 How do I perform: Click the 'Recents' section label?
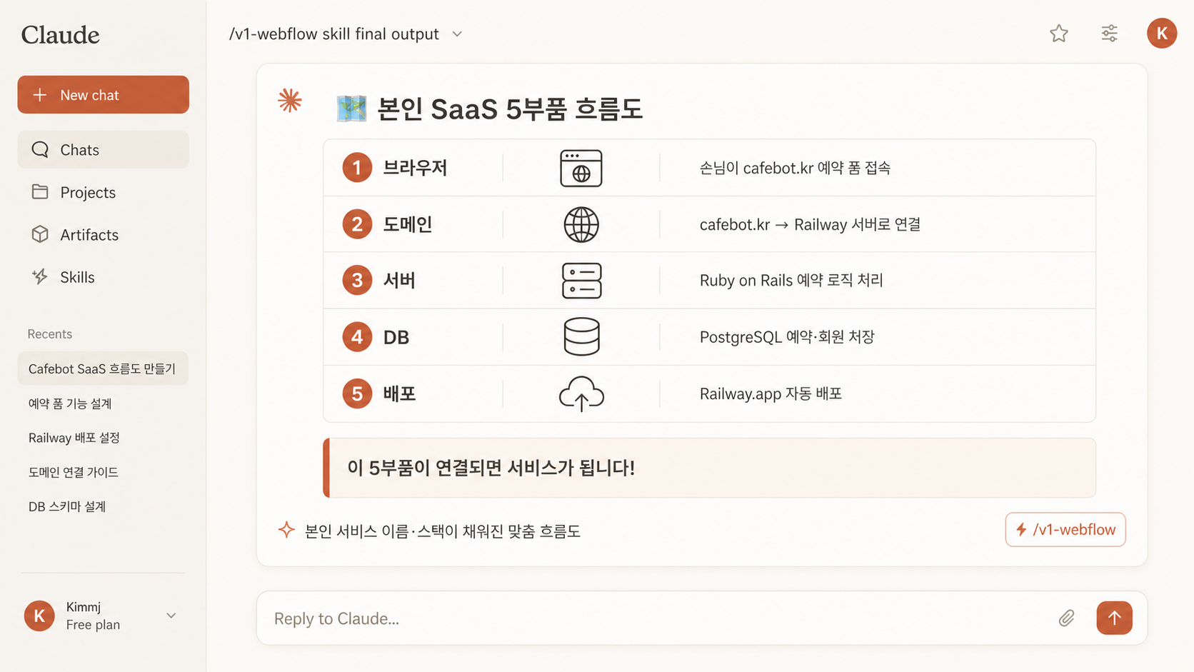(x=49, y=334)
